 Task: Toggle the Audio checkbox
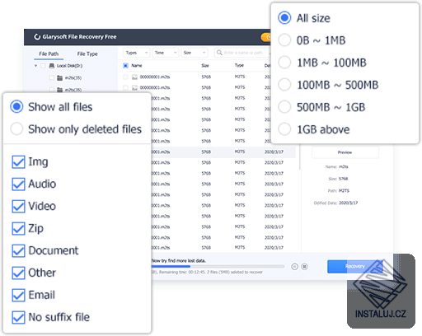[18, 184]
